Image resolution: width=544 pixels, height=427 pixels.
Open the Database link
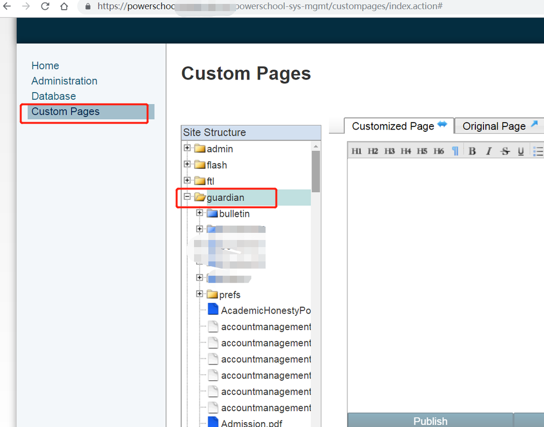coord(53,96)
